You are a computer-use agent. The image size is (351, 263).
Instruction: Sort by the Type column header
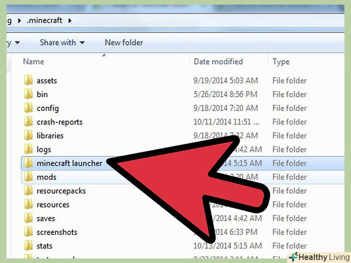tap(281, 62)
